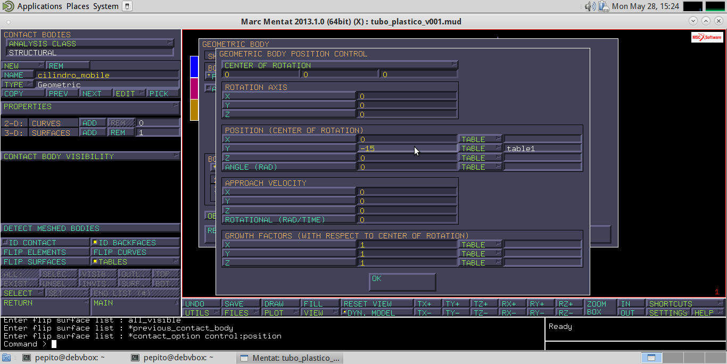Activate ZOOM BOX tool
Screen dimensions: 727x364
coord(600,308)
